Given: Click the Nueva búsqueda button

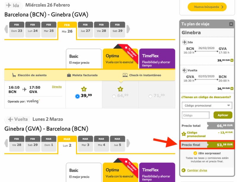Looking at the screenshot, I should (206, 7).
